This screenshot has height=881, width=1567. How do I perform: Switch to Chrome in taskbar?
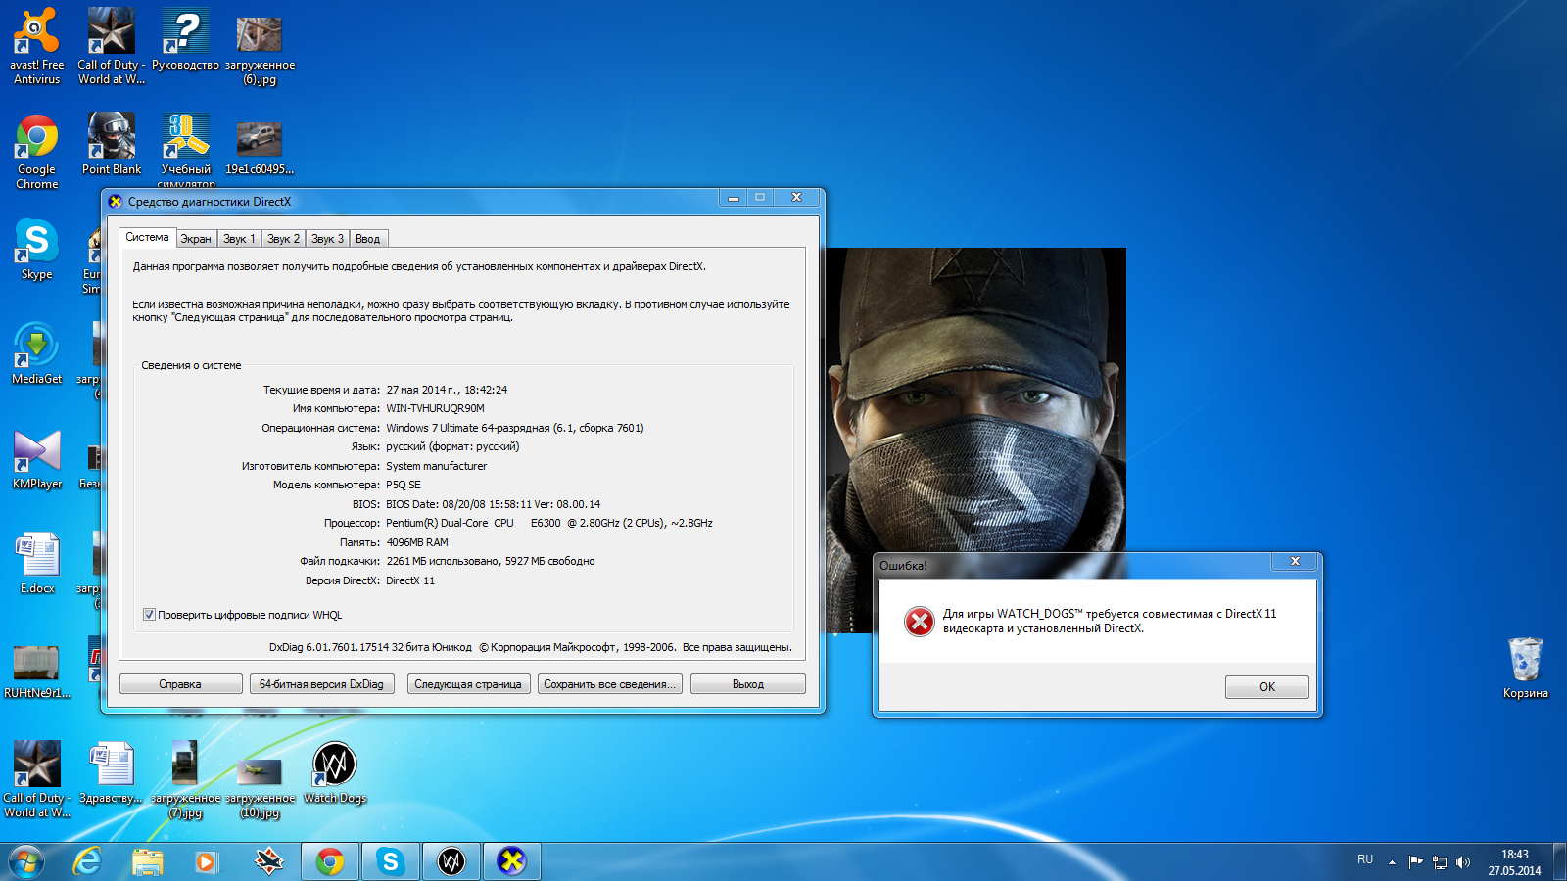[x=330, y=861]
